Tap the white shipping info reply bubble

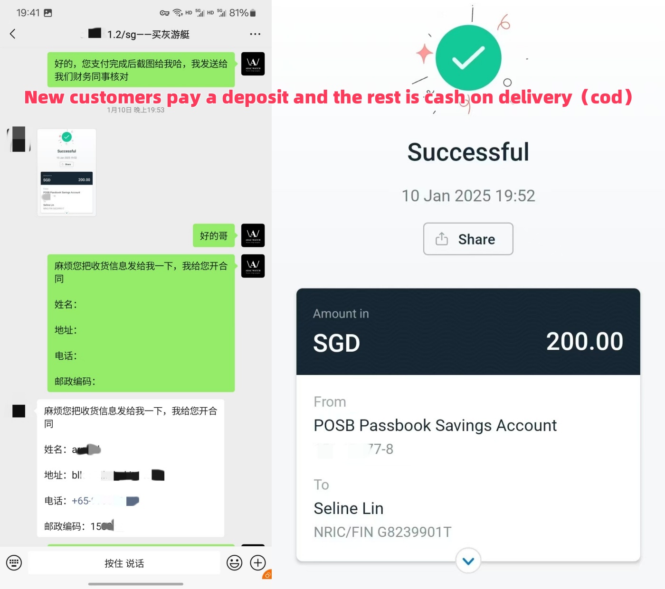131,468
